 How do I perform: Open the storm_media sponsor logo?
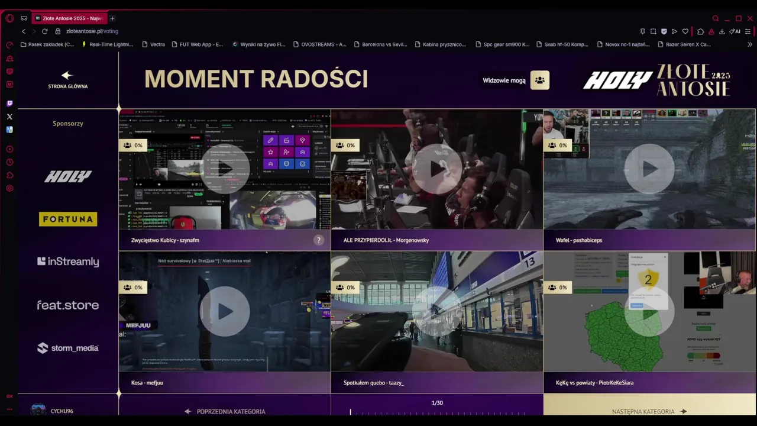pyautogui.click(x=68, y=348)
